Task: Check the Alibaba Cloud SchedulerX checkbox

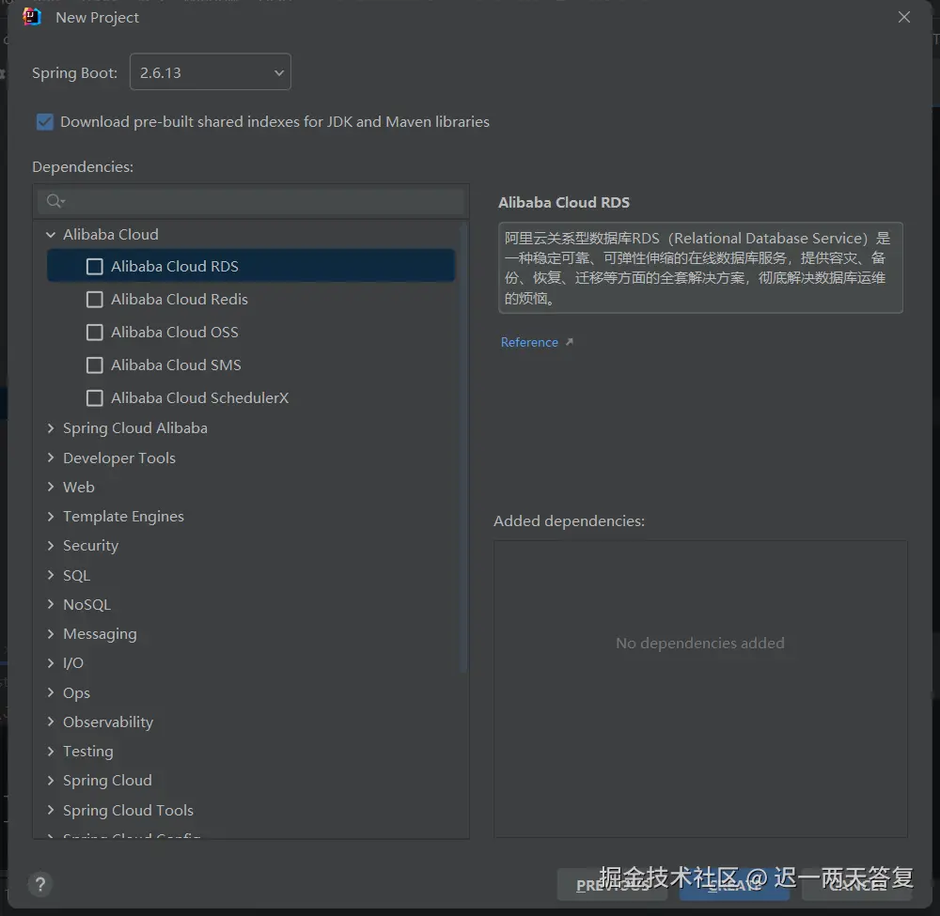Action: [95, 398]
